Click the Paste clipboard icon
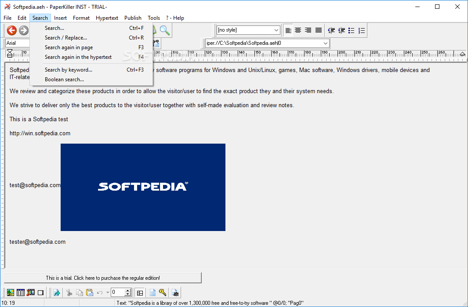The width and height of the screenshot is (468, 307). coord(90,293)
